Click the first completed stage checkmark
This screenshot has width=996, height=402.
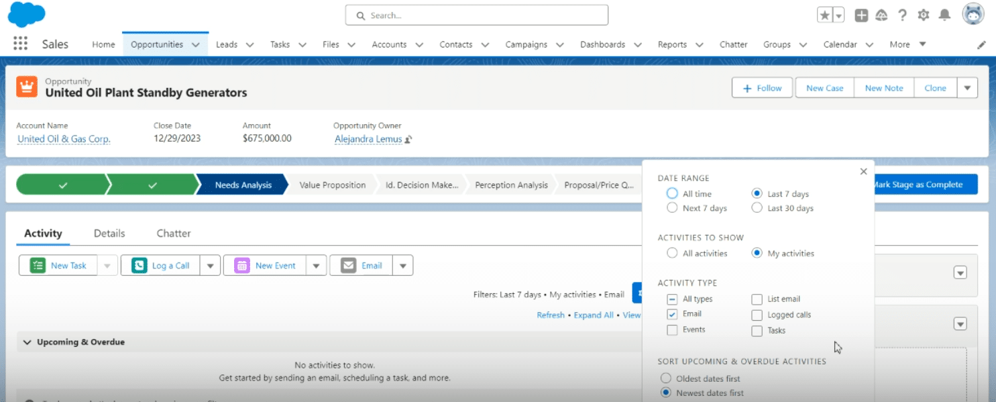tap(62, 185)
